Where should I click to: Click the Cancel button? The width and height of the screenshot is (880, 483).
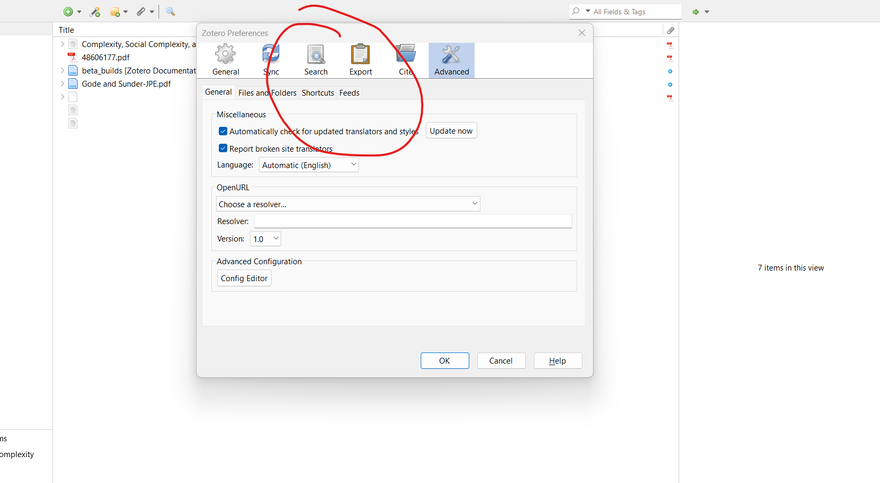point(501,360)
